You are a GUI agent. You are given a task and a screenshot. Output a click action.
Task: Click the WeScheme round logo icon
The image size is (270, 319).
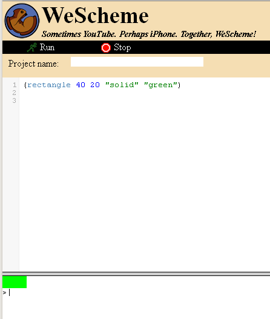point(22,21)
